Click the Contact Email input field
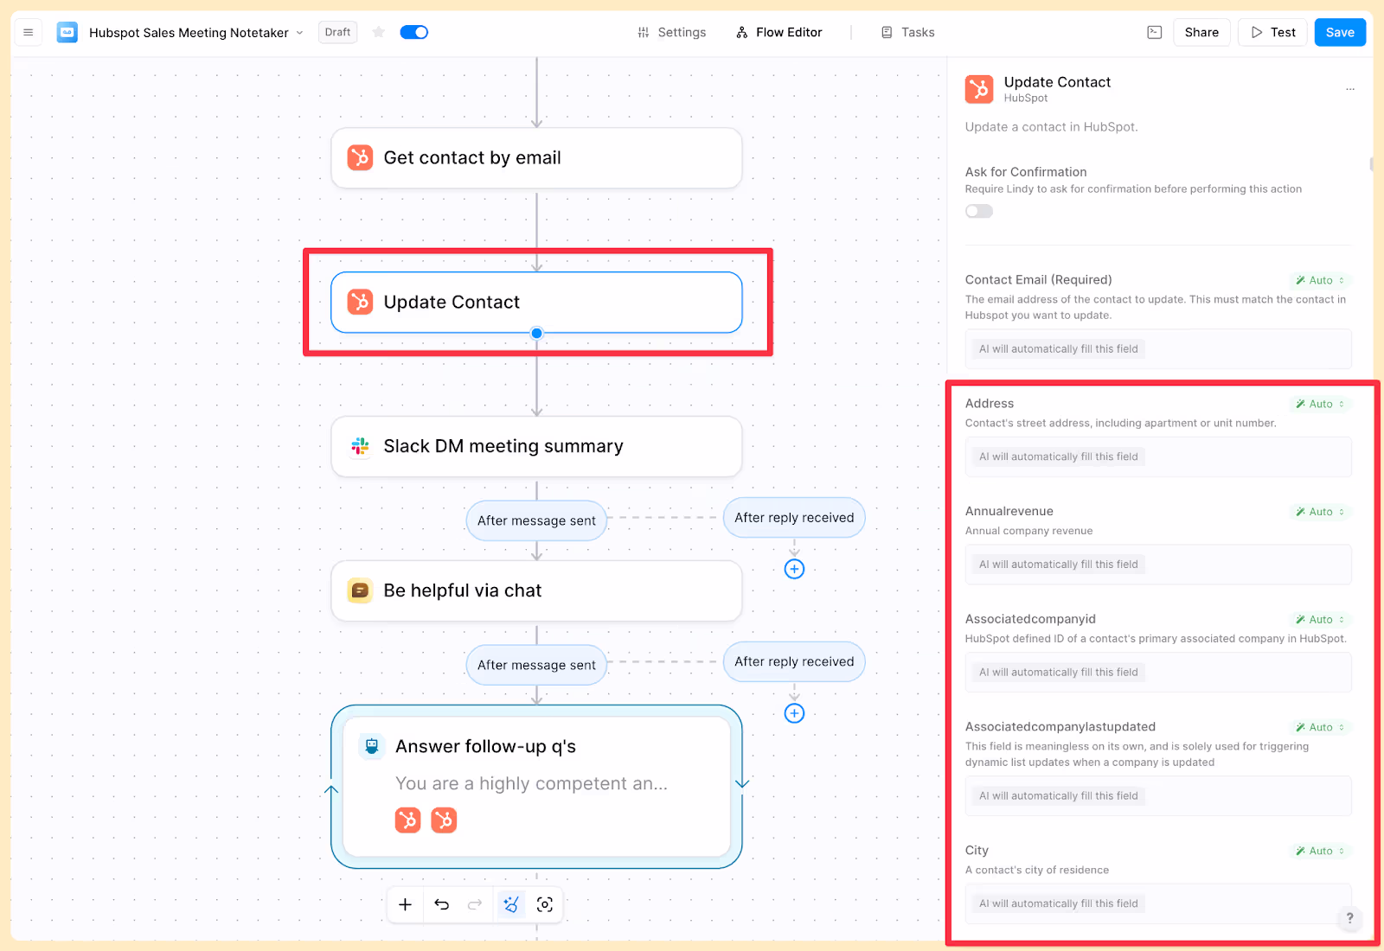Image resolution: width=1384 pixels, height=951 pixels. click(x=1158, y=349)
